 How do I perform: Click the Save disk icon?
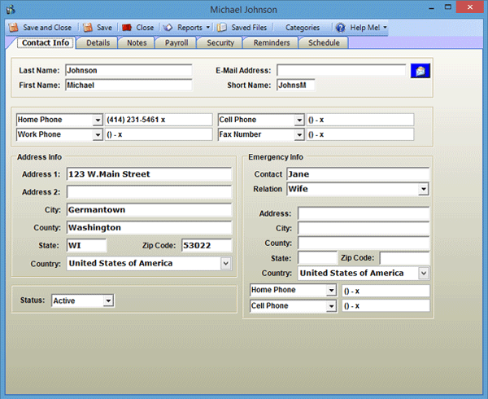pos(88,28)
